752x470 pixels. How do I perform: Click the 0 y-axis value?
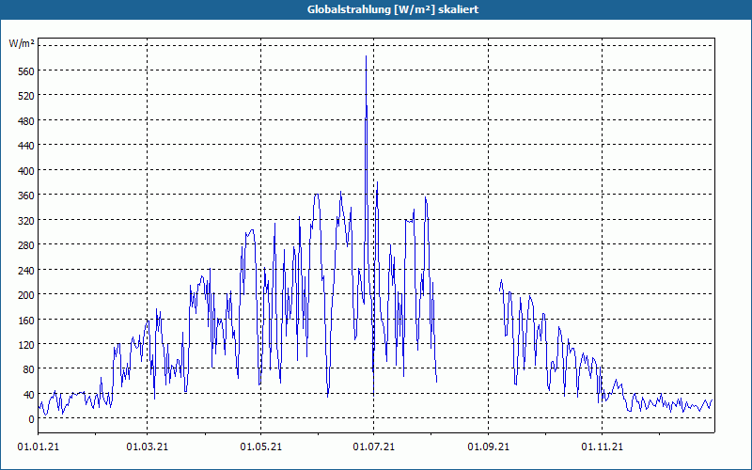tap(32, 419)
